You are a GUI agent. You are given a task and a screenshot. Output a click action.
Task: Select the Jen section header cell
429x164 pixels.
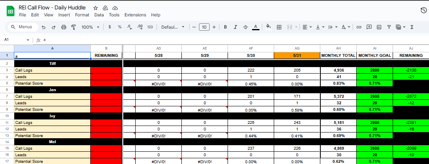pyautogui.click(x=52, y=90)
